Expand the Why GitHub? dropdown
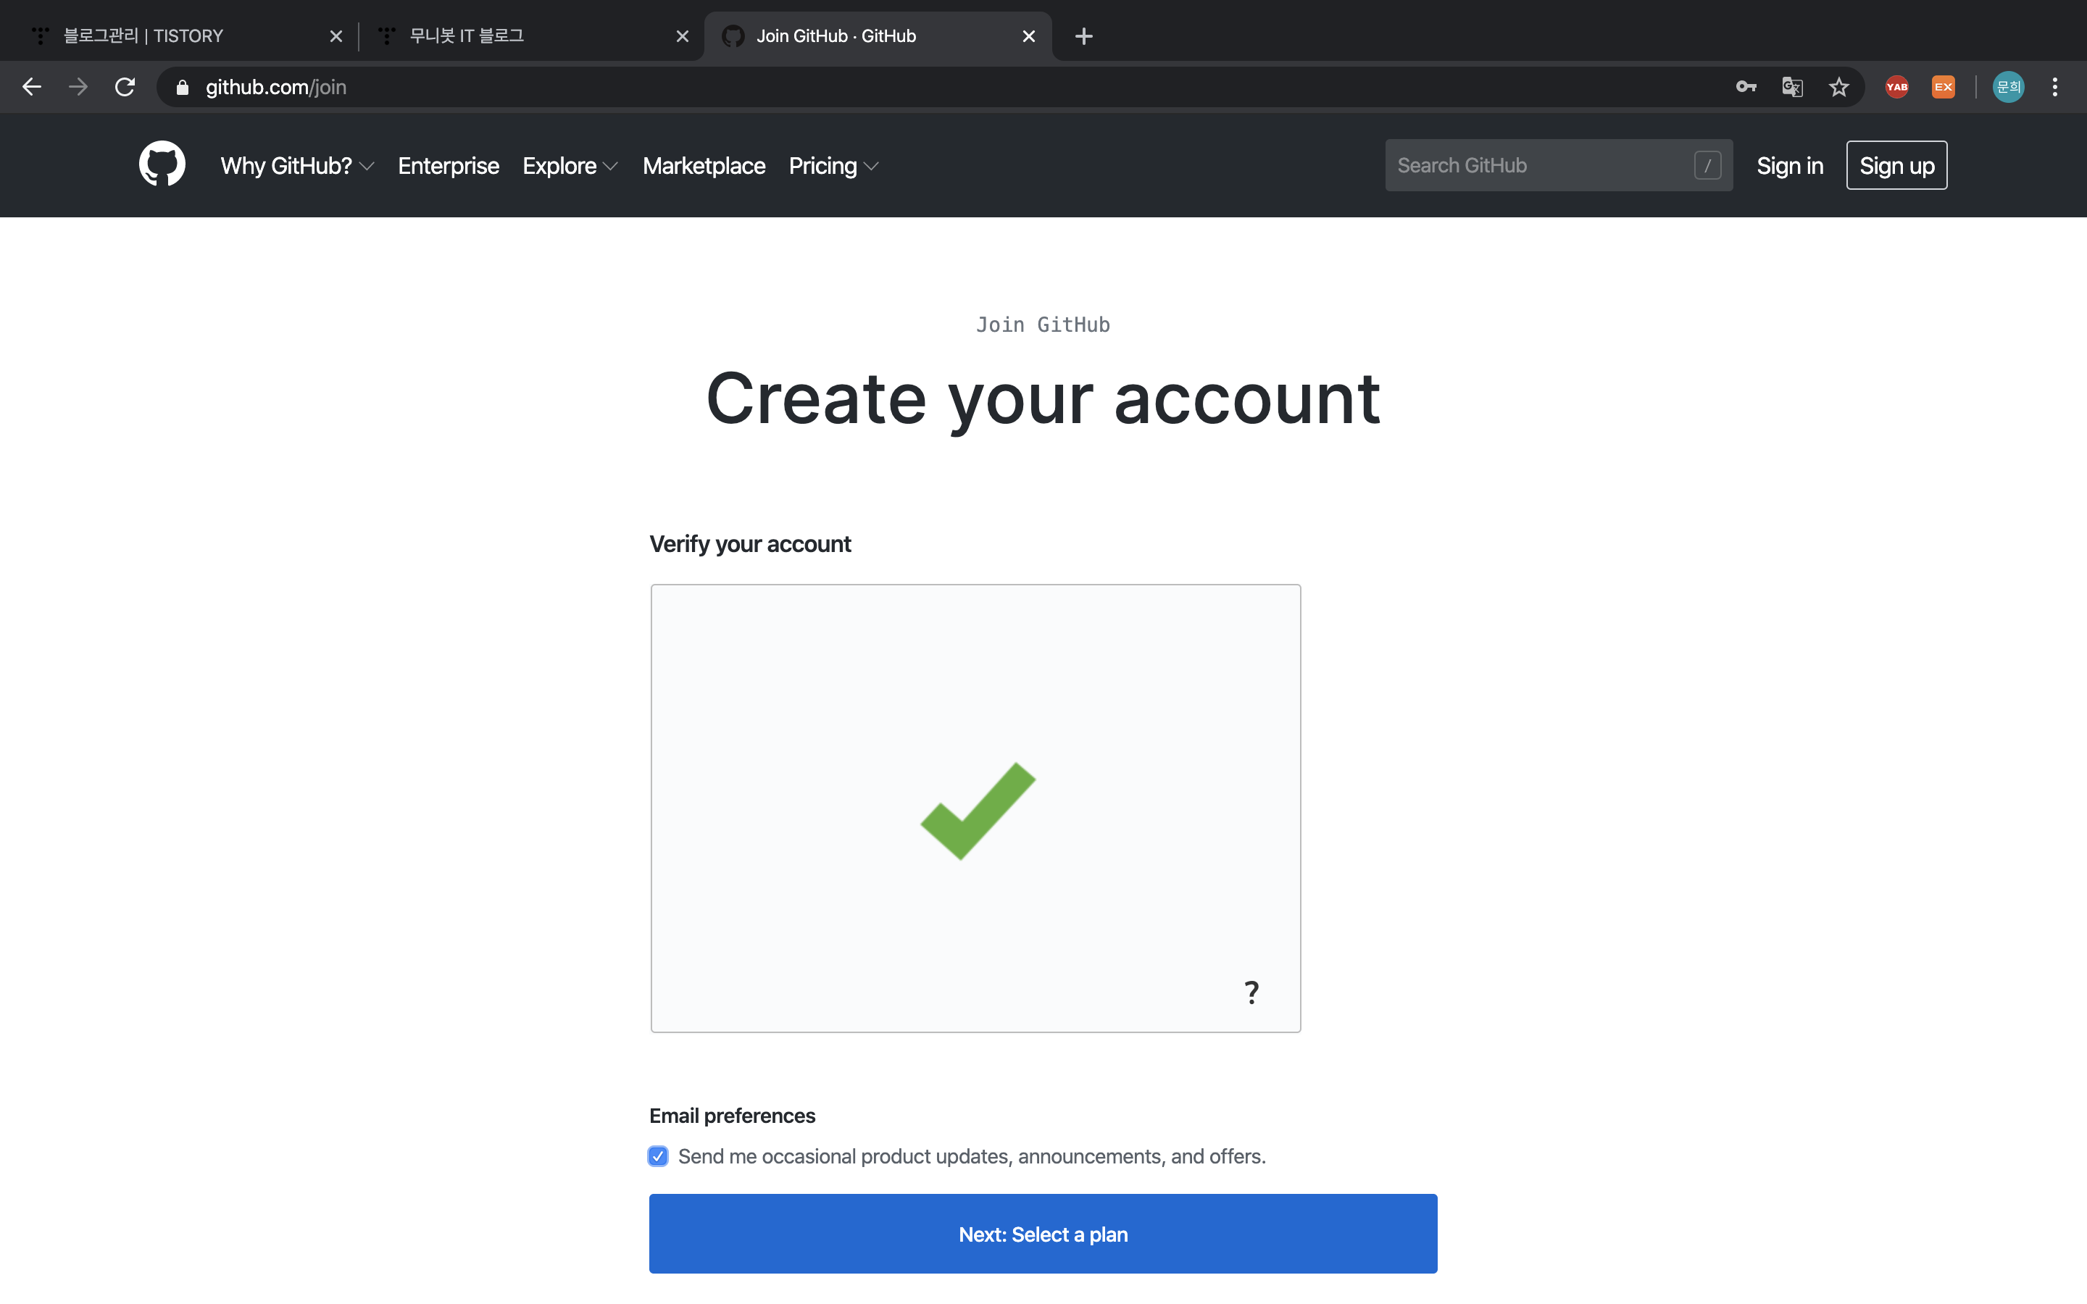 pos(296,166)
